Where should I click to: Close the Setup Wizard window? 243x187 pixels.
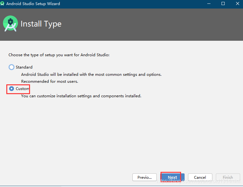tap(237, 3)
